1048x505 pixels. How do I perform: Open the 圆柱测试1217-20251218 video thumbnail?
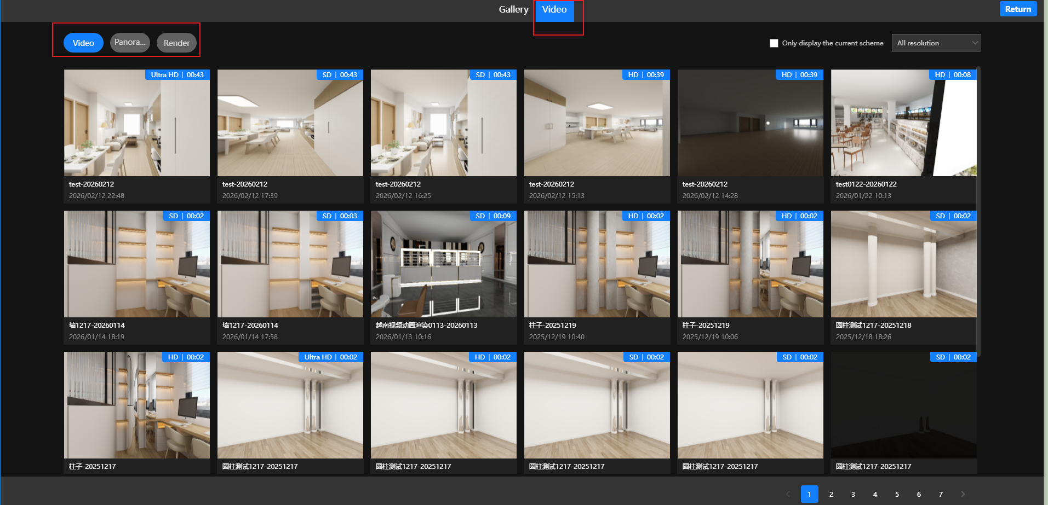click(903, 264)
